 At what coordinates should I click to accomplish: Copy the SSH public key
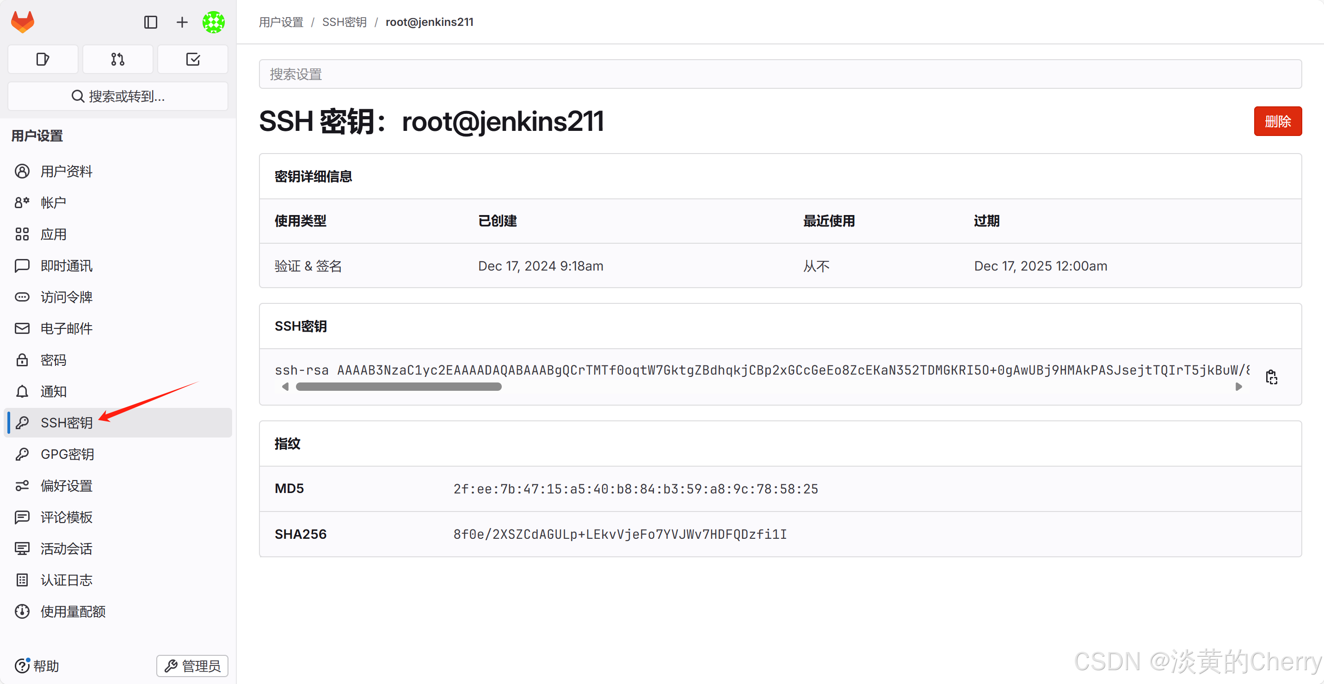click(x=1271, y=377)
